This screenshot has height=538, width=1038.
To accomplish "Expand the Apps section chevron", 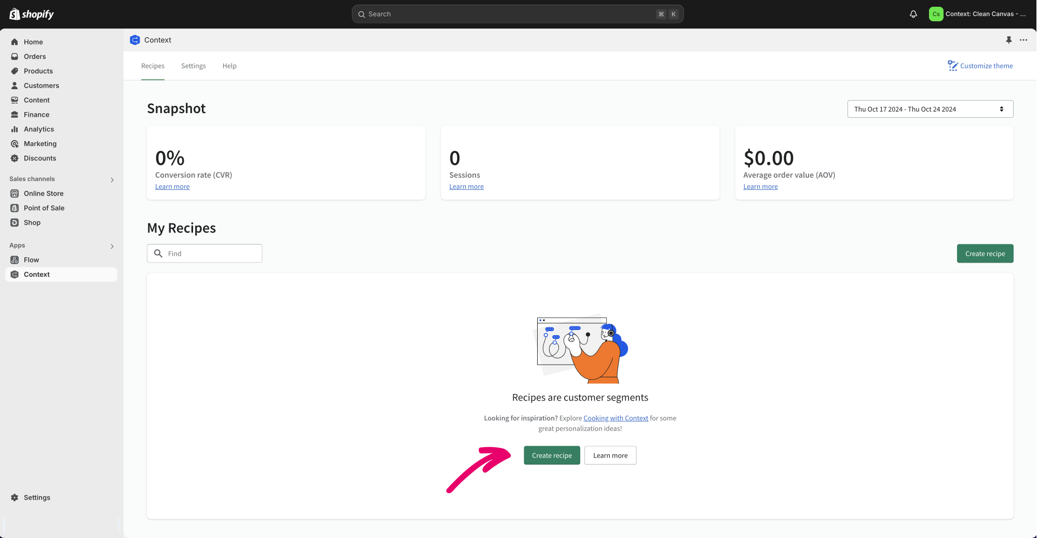I will click(x=112, y=246).
